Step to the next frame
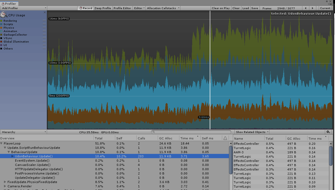Viewport: 335px width, 190px height. click(x=313, y=8)
